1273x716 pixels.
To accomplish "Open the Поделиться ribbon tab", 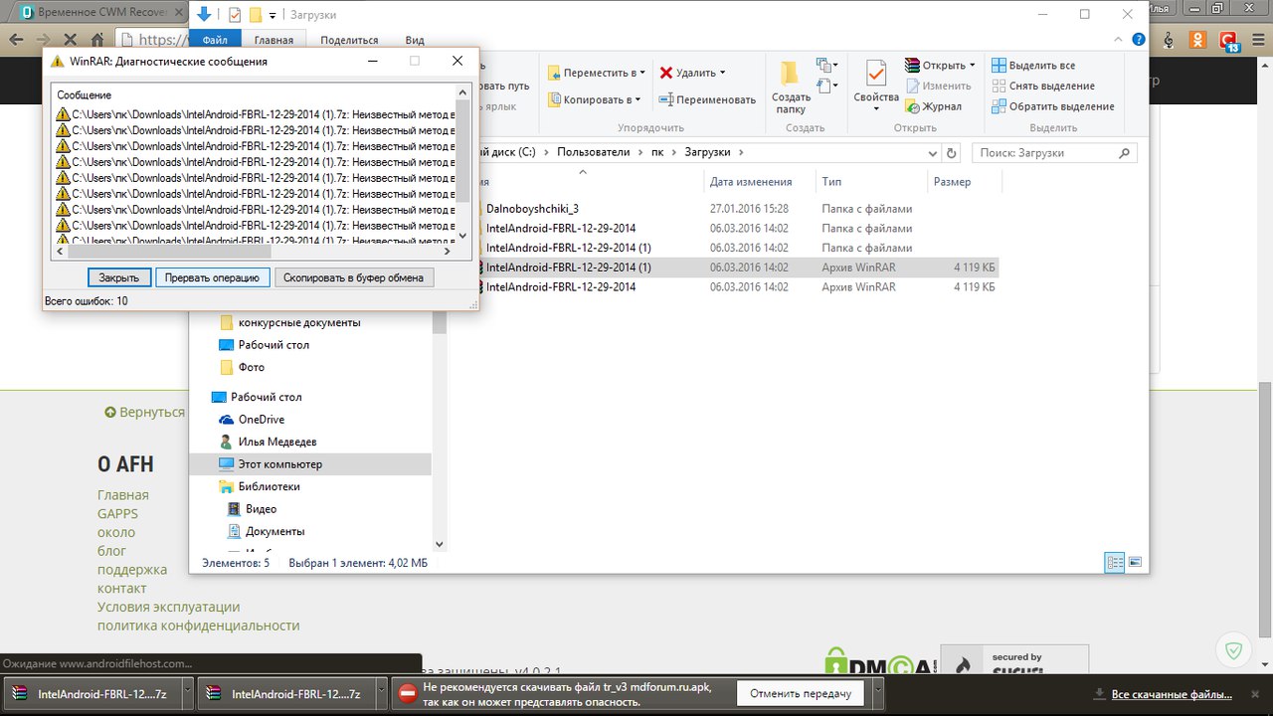I will [349, 40].
